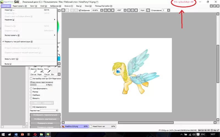
Task: Toggle Разрешить текущий просмотрщик menu option
Action: click(x=29, y=42)
